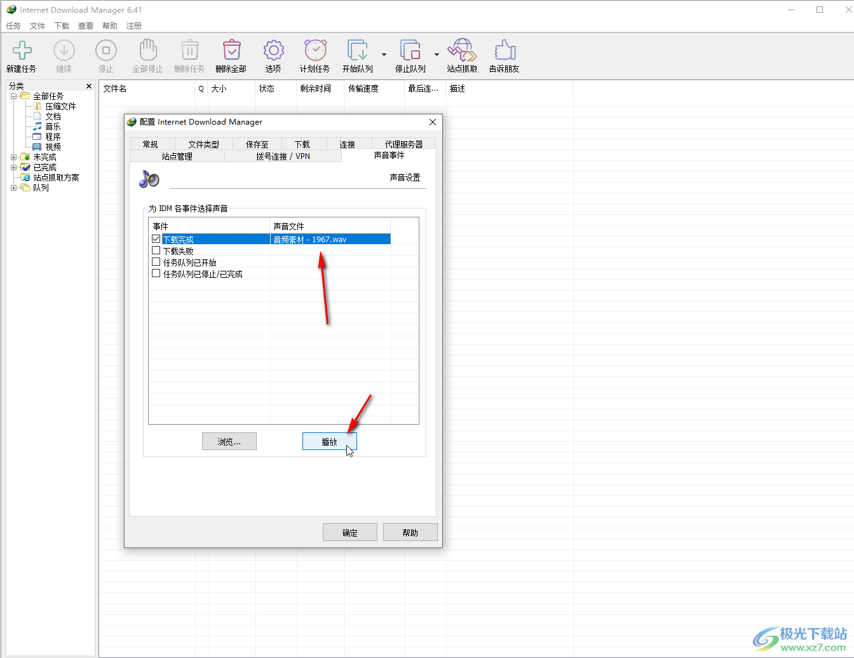Click the 播放 play button
Viewport: 854px width, 658px height.
click(330, 442)
